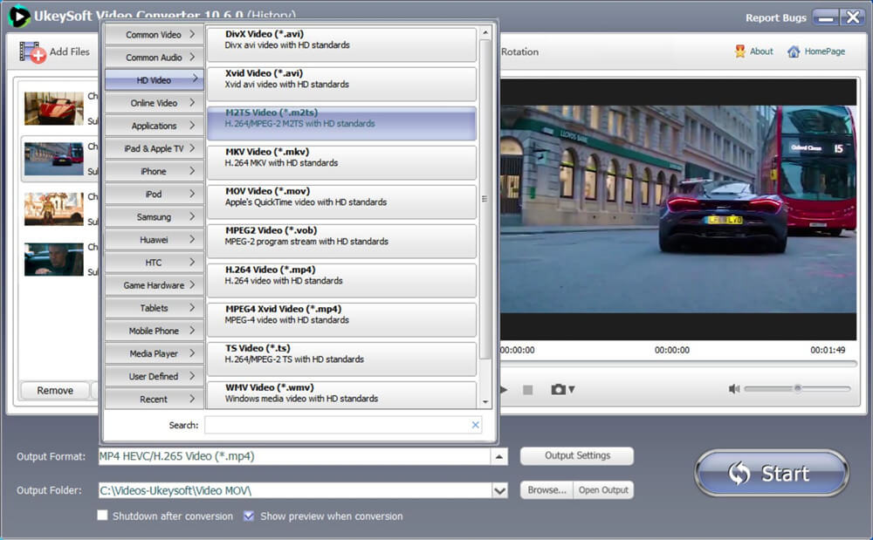Image resolution: width=873 pixels, height=540 pixels.
Task: Choose H.264 Video (*.mp4) format
Action: 342,280
